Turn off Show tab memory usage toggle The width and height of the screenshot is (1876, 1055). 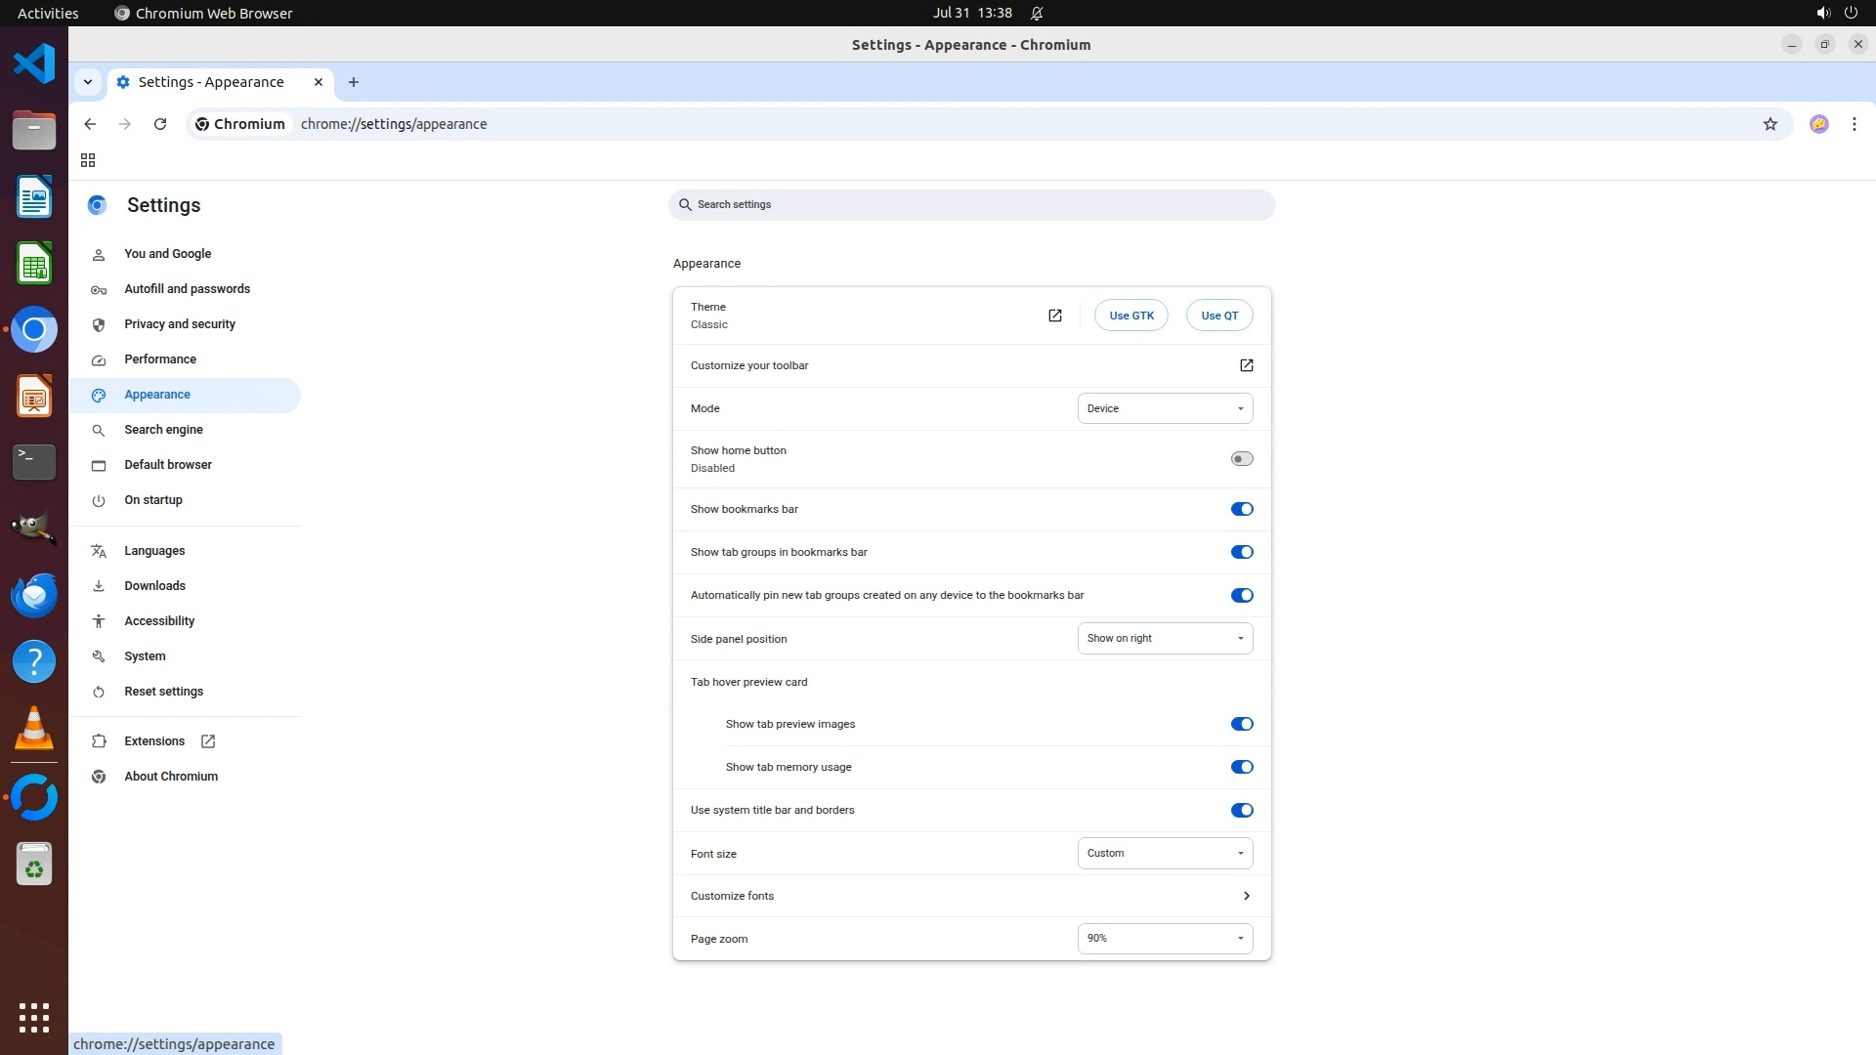coord(1241,767)
